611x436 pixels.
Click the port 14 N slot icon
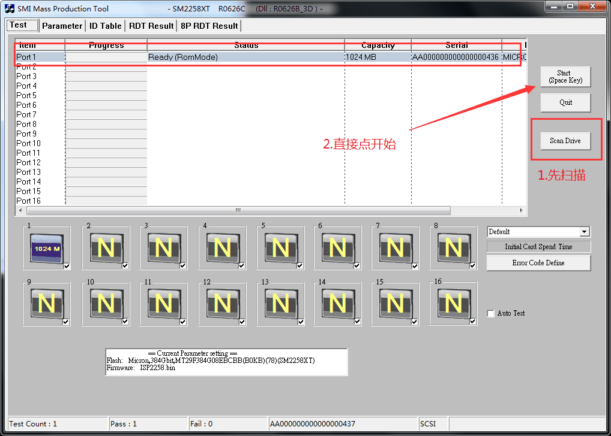pyautogui.click(x=337, y=304)
